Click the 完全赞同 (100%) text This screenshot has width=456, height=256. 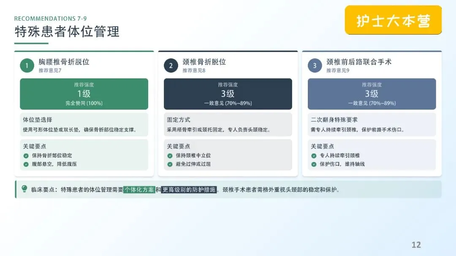(84, 103)
